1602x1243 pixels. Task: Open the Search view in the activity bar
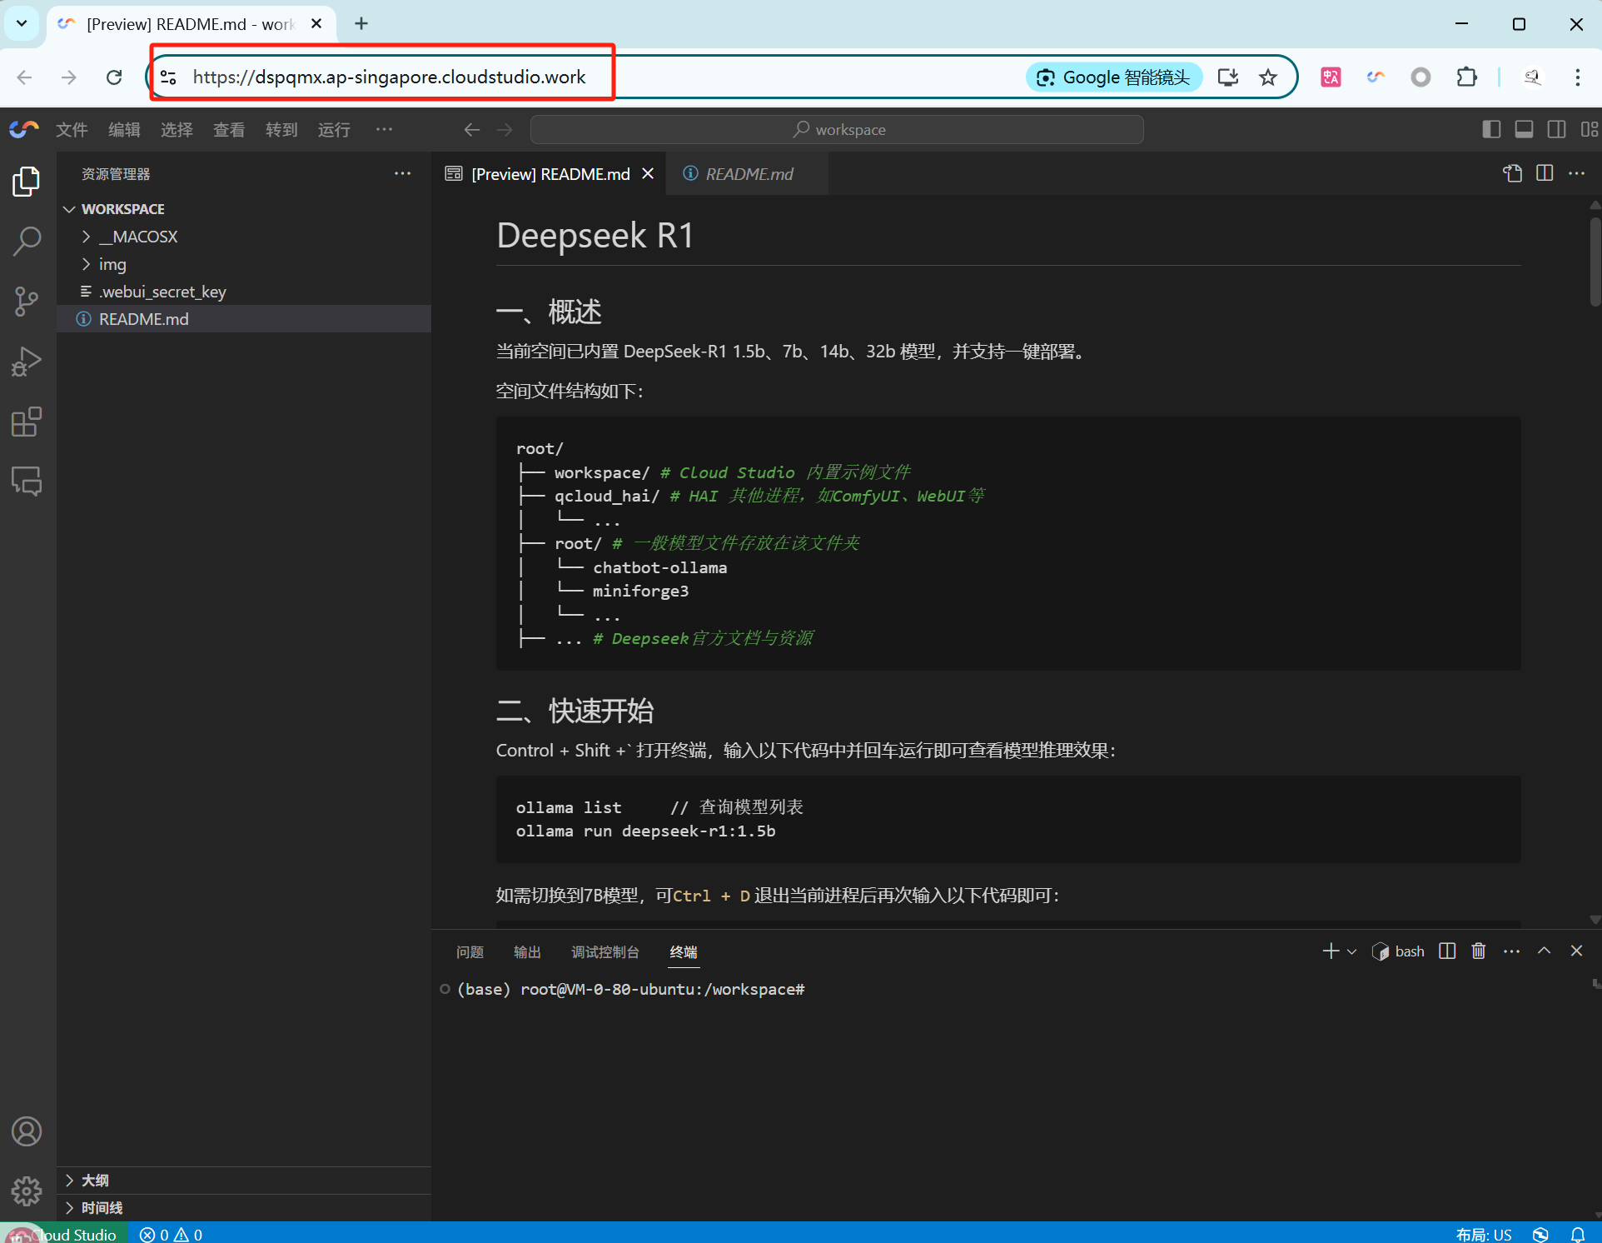(27, 241)
